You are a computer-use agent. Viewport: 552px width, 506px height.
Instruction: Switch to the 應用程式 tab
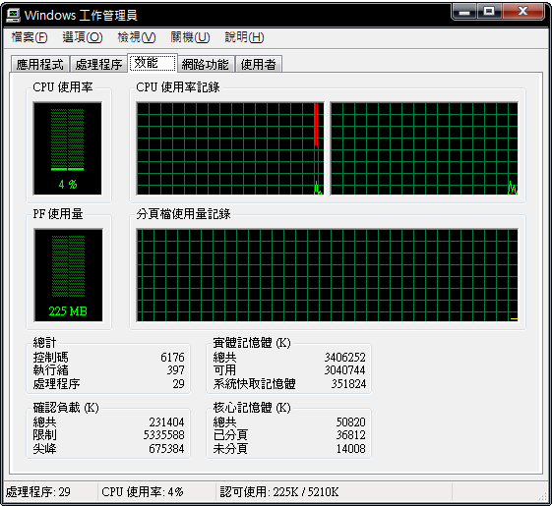[39, 64]
